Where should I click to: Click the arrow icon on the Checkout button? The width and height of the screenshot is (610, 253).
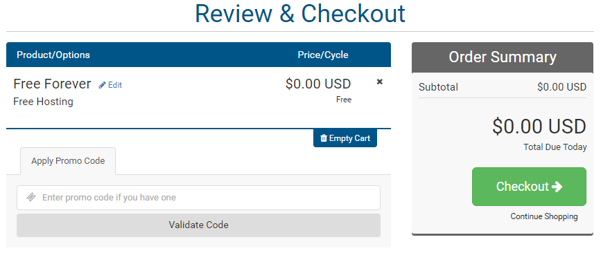(x=557, y=187)
